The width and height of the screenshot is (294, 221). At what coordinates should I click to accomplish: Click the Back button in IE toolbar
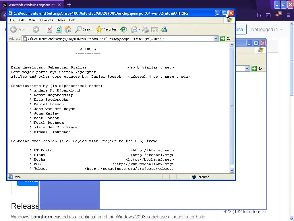[17, 29]
